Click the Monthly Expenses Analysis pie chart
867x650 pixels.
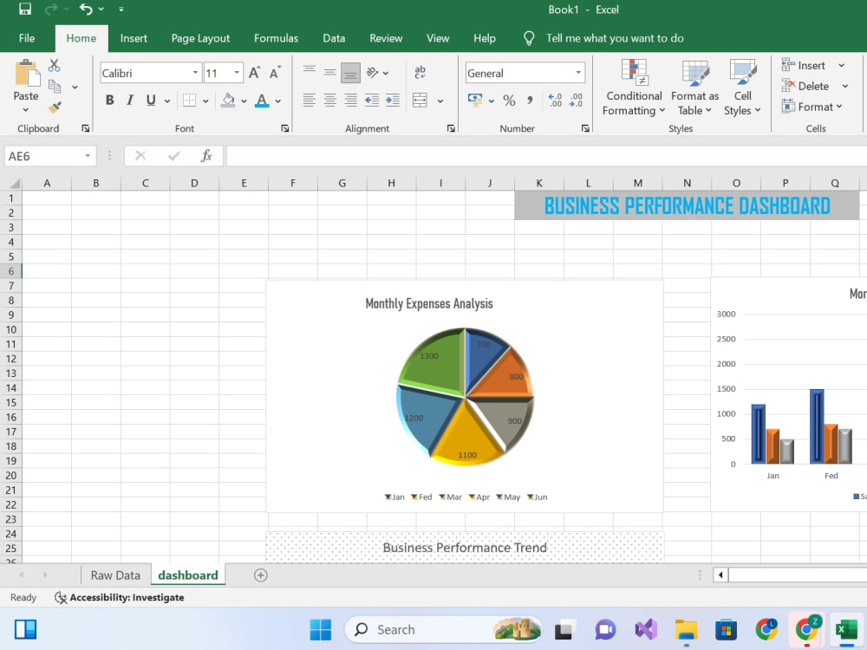pos(466,397)
